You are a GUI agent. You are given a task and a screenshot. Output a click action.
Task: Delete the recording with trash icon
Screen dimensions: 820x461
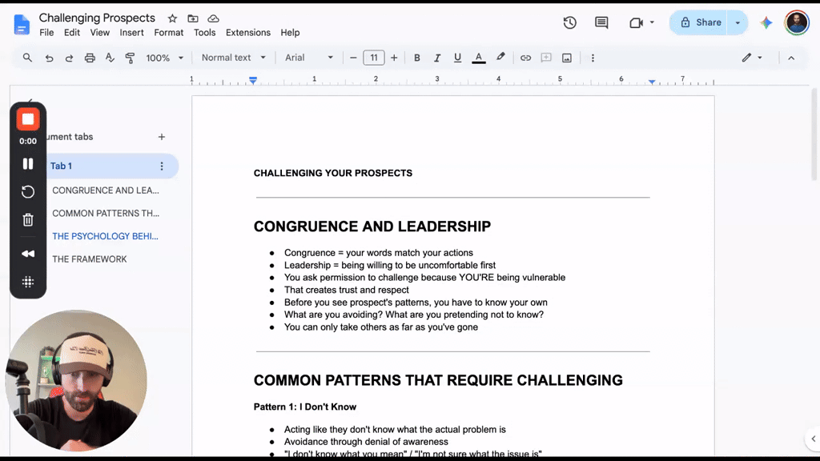click(x=28, y=219)
